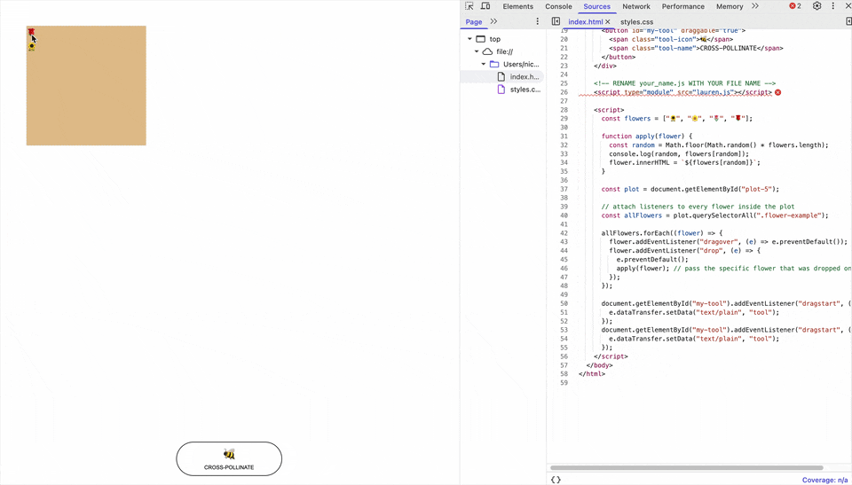Click the pretty print braces icon

tap(556, 480)
